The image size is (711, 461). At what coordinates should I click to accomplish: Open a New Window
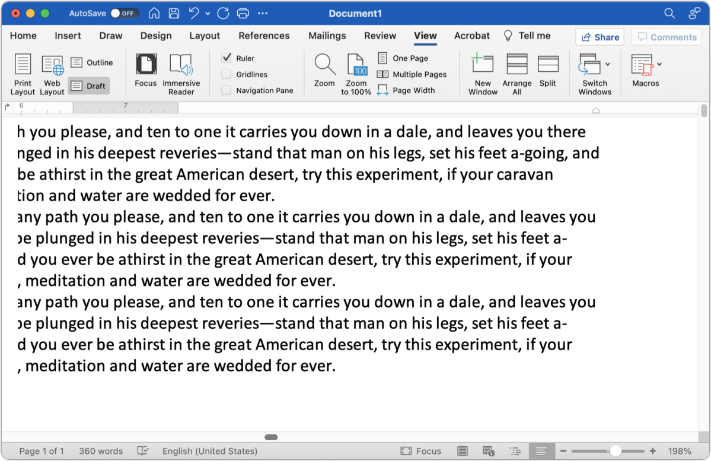point(483,74)
